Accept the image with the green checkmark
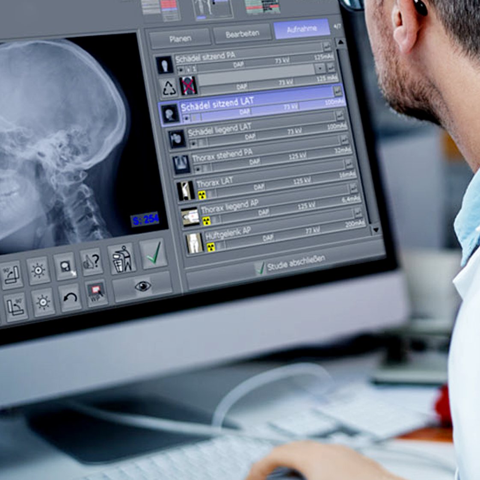 tap(153, 254)
